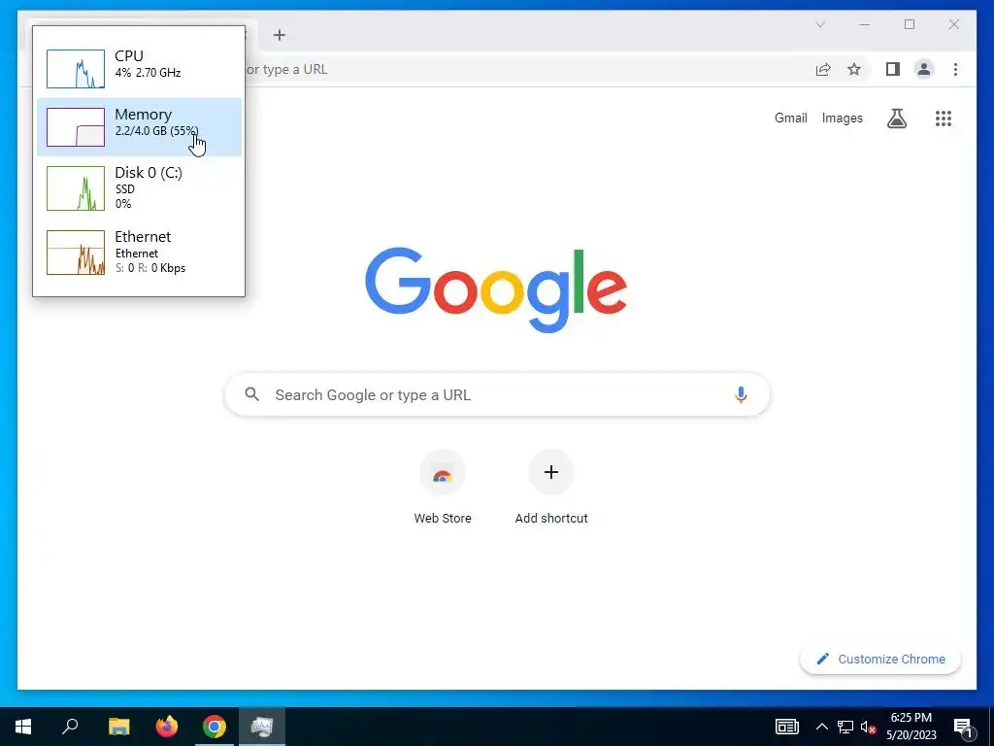994x746 pixels.
Task: Select the Disk 0 (C:) entry
Action: pyautogui.click(x=139, y=188)
